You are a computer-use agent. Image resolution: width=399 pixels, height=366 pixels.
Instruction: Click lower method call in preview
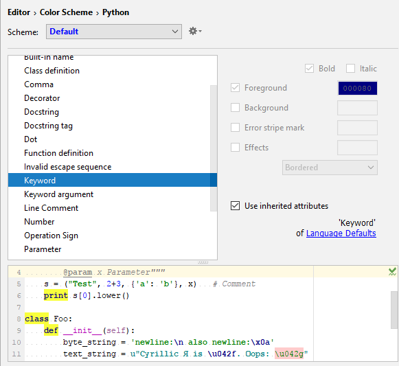tap(109, 295)
